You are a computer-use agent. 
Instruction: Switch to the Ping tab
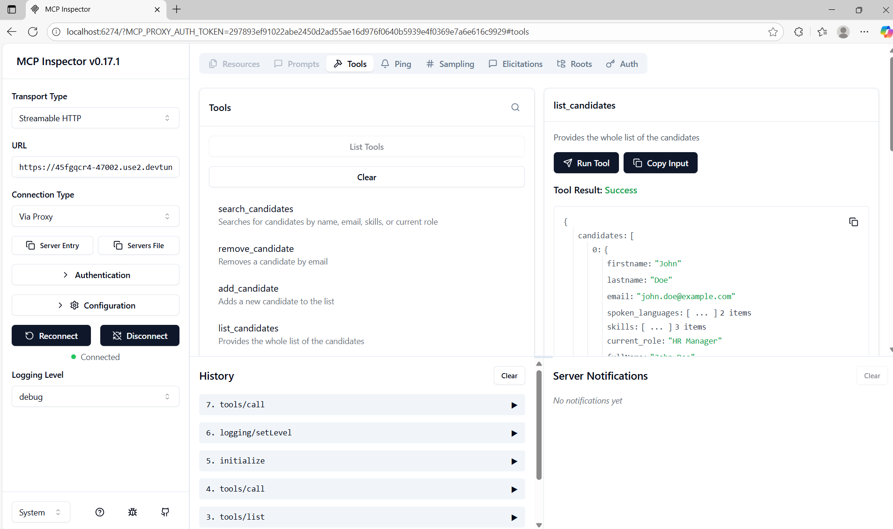(396, 64)
